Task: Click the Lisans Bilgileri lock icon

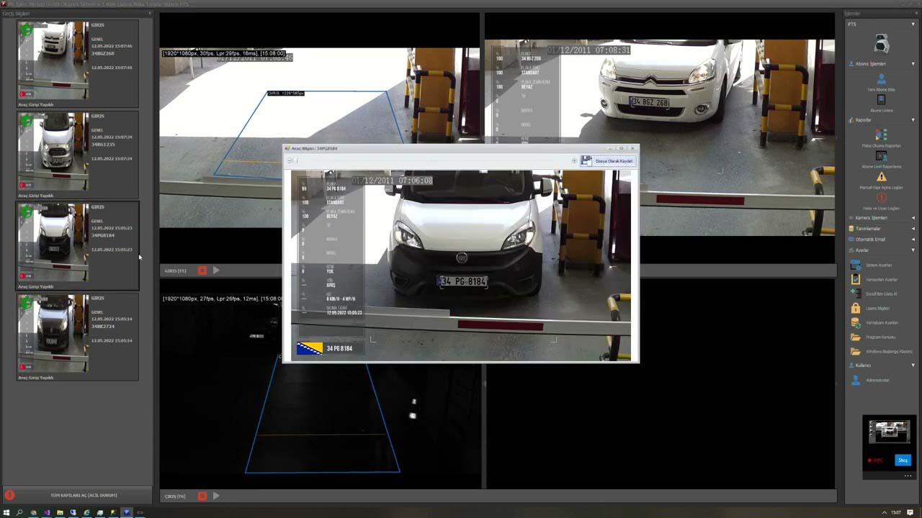Action: pyautogui.click(x=856, y=308)
